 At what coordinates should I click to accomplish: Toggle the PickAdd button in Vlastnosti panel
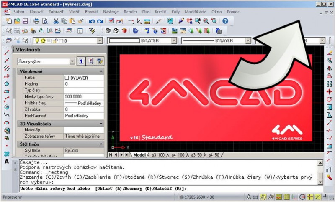pos(81,61)
